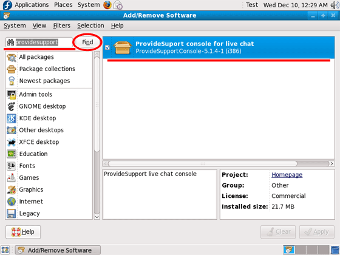Click the window menu icon in the Add/Remove Software title bar

tap(7, 15)
